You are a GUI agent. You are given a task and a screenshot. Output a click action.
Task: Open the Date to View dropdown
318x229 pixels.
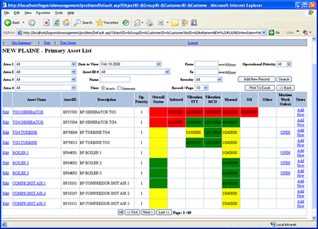pos(158,64)
